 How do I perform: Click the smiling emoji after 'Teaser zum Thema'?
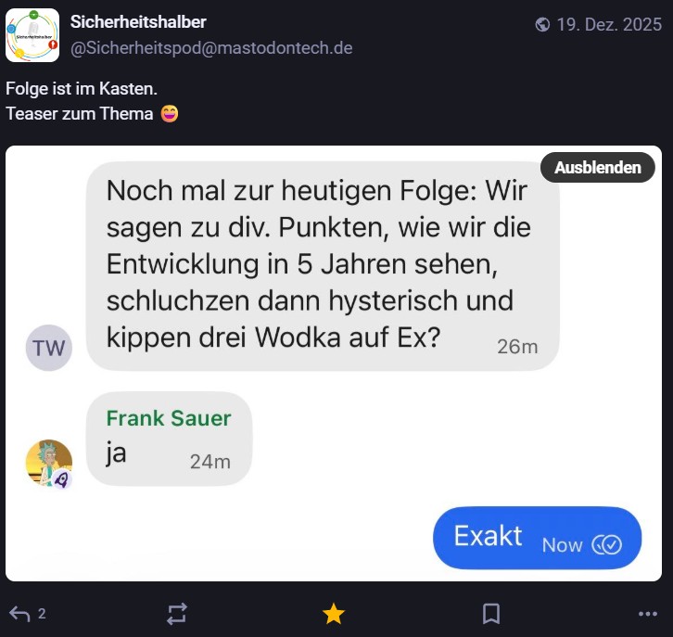click(170, 114)
